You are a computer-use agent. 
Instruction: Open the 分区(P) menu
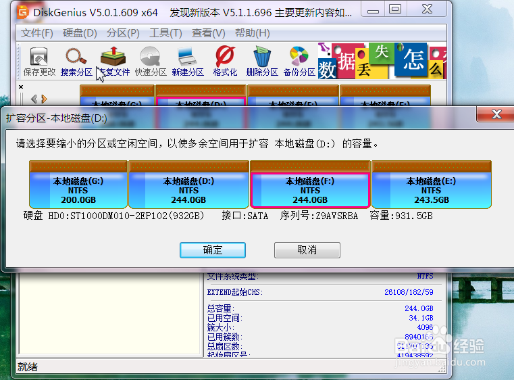123,33
